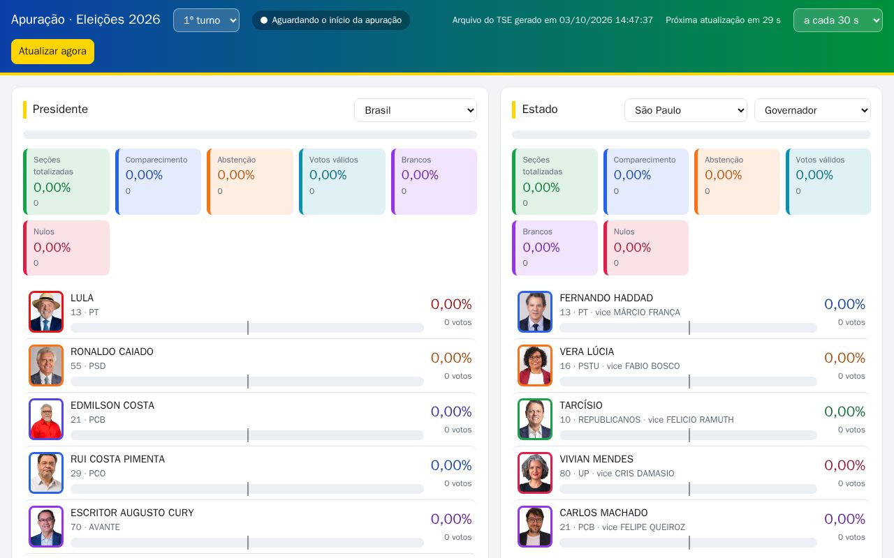Select Vera Lúcia's candidate photo
This screenshot has width=894, height=558.
[535, 365]
